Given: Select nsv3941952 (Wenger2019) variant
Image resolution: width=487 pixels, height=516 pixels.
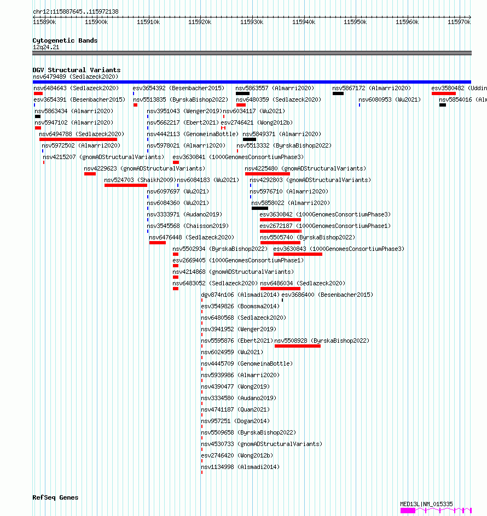Looking at the screenshot, I should click(x=239, y=330).
